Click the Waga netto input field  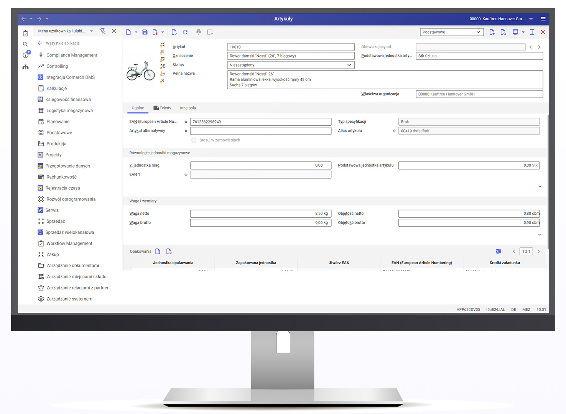260,214
